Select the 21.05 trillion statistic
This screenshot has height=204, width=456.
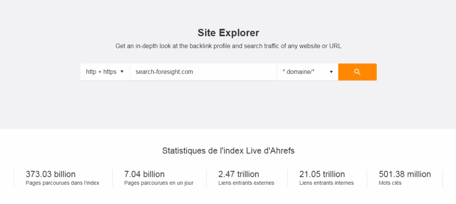coord(322,174)
